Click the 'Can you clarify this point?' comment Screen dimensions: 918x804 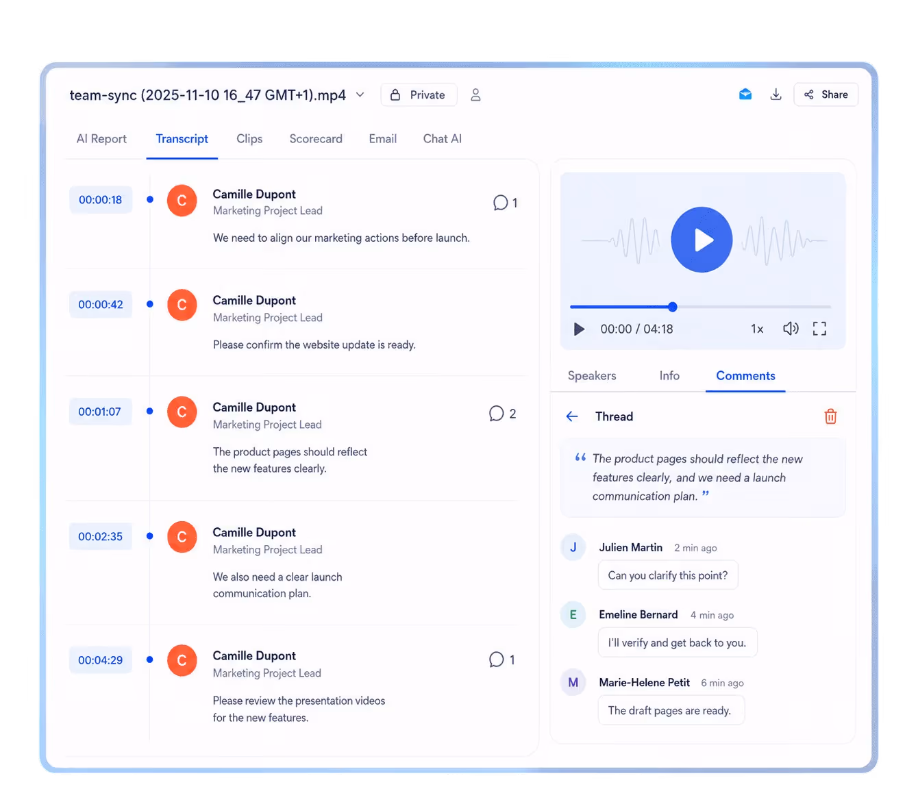(668, 575)
